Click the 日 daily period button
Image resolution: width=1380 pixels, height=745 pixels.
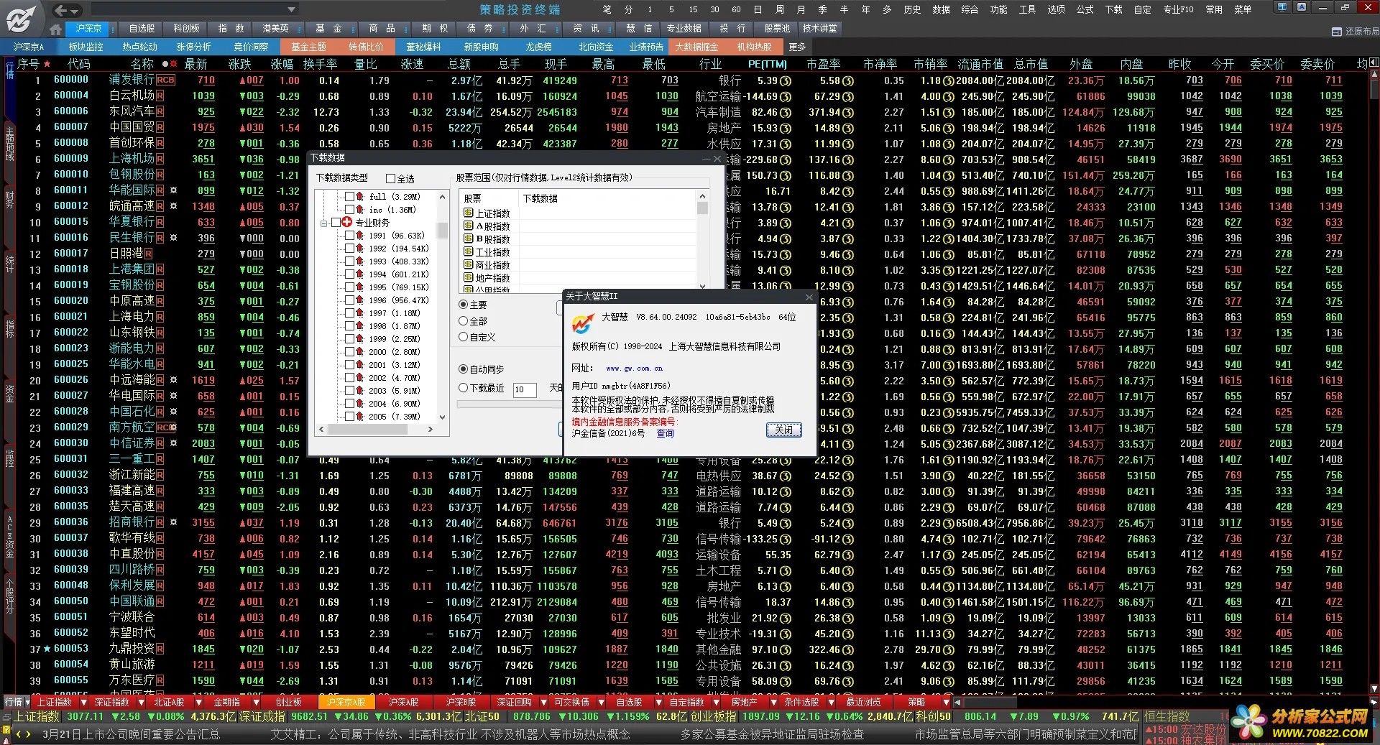758,9
